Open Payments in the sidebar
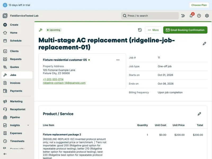This screenshot has height=159, width=212. [x=17, y=91]
